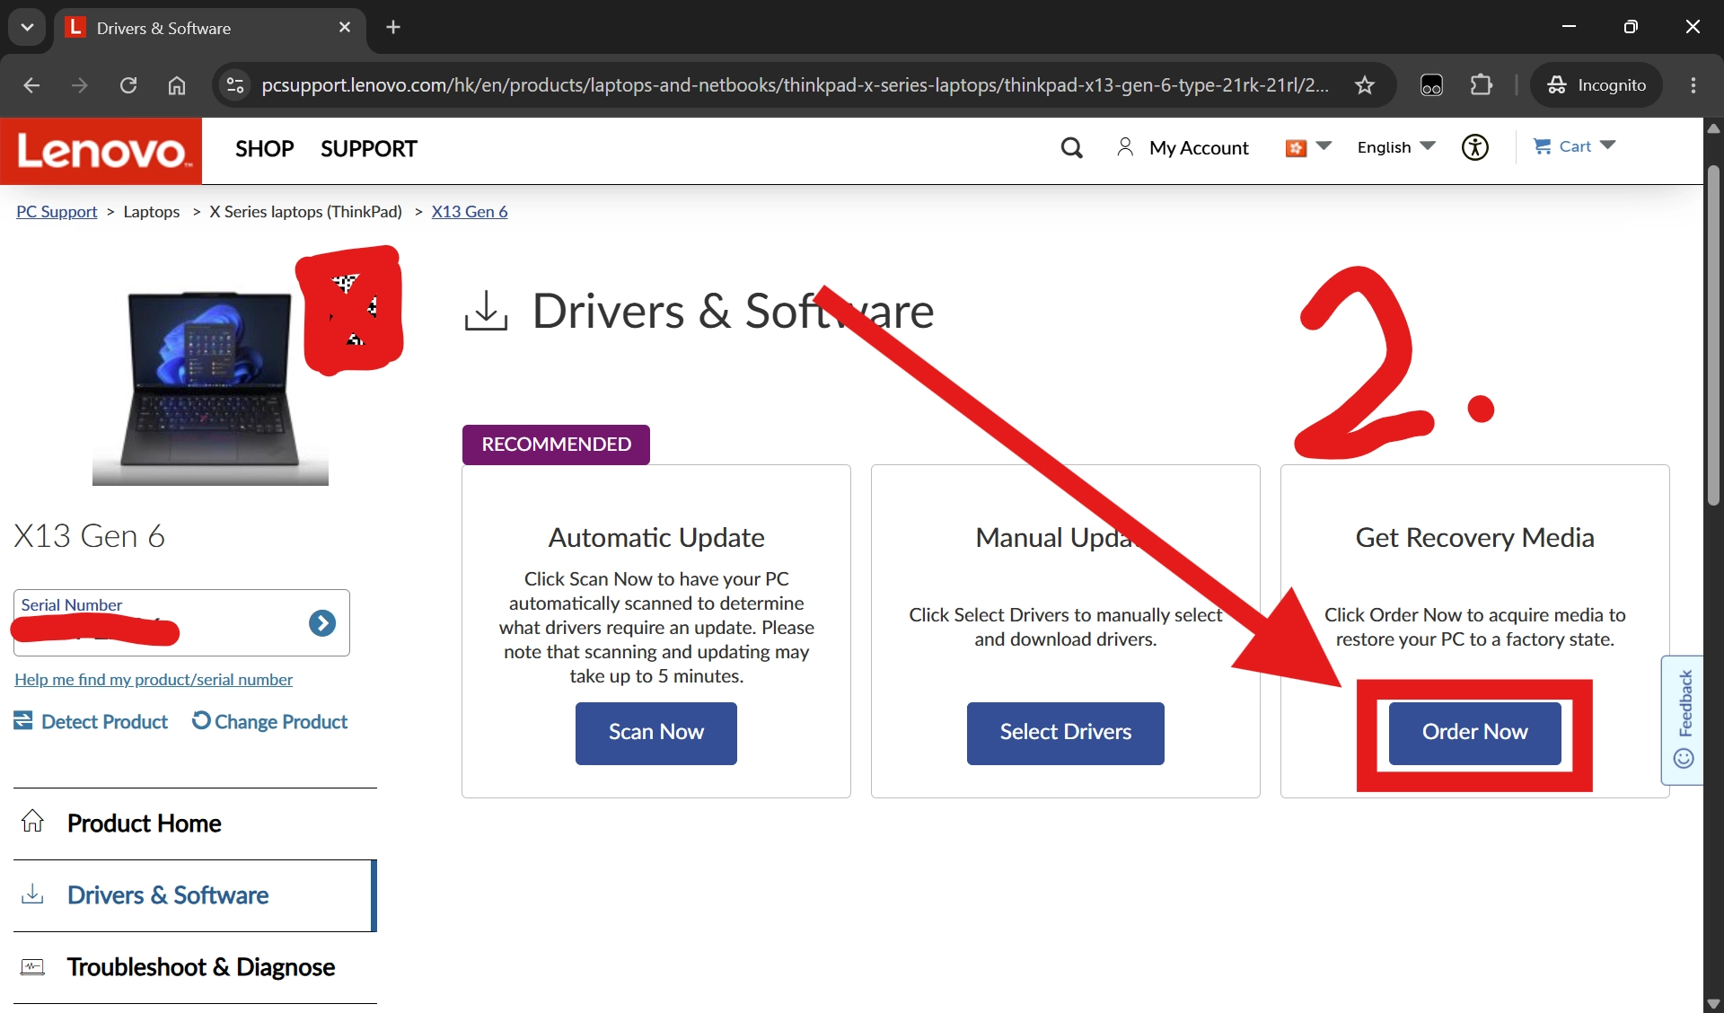
Task: Click the Laptops breadcrumb text
Action: [x=152, y=212]
